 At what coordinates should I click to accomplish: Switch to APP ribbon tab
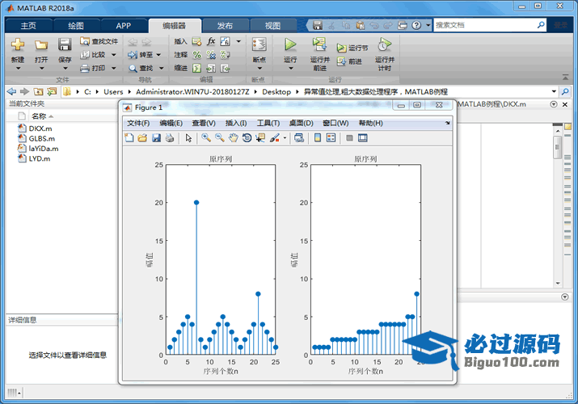pos(124,26)
